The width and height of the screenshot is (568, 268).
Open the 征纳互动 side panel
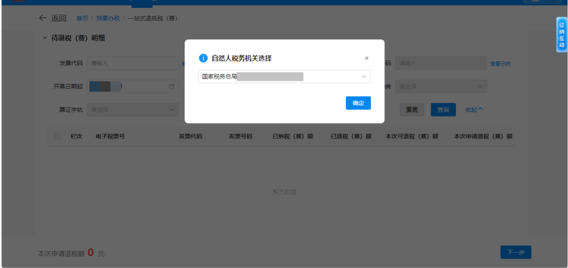click(x=562, y=35)
